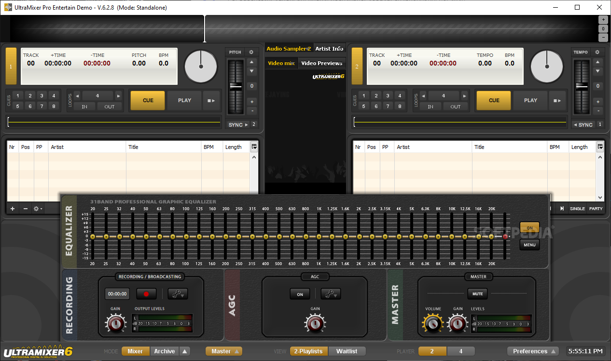Click the minus pitch bend on deck 1
611x361 pixels.
(251, 111)
